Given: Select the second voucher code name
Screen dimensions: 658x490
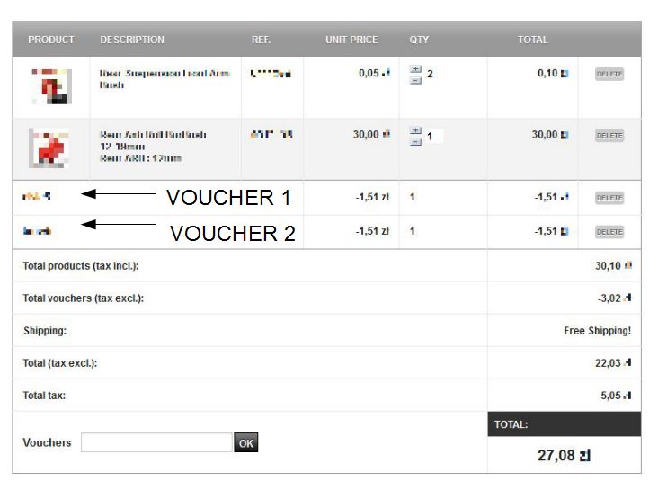Looking at the screenshot, I should 37,231.
